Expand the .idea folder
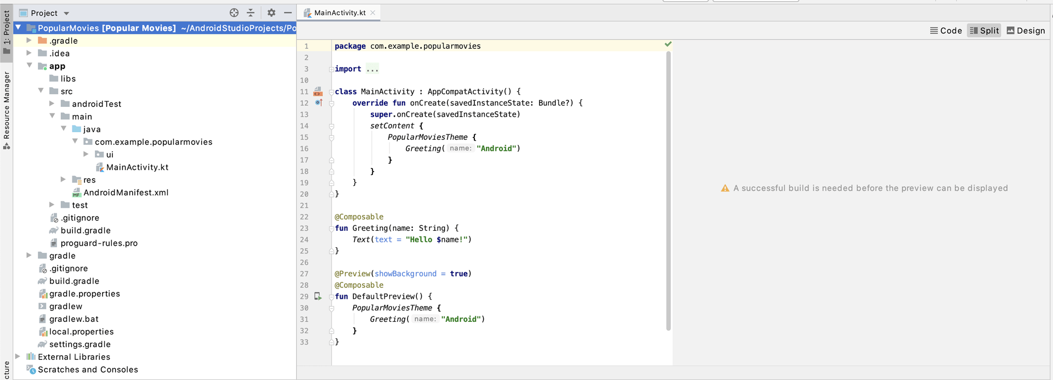1053x380 pixels. point(29,53)
